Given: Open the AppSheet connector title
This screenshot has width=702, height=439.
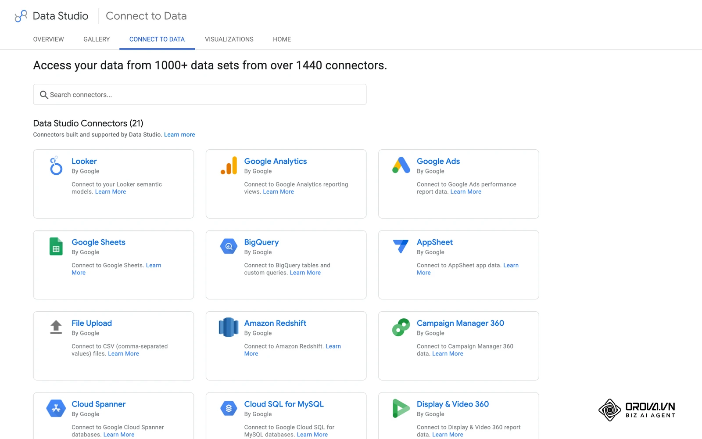Looking at the screenshot, I should 435,242.
